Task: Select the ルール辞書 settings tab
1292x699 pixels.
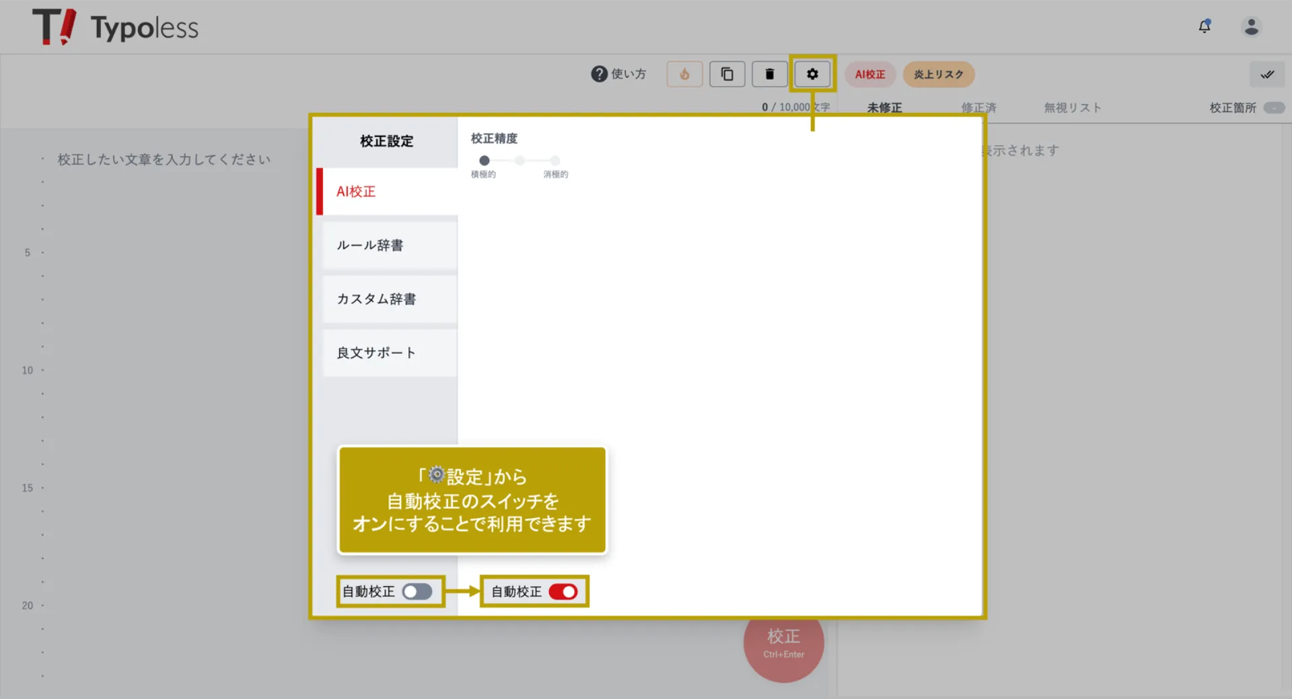Action: [x=390, y=245]
